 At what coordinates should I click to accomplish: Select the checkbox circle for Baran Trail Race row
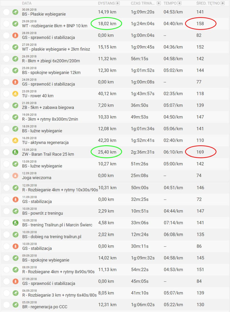pyautogui.click(x=6, y=152)
